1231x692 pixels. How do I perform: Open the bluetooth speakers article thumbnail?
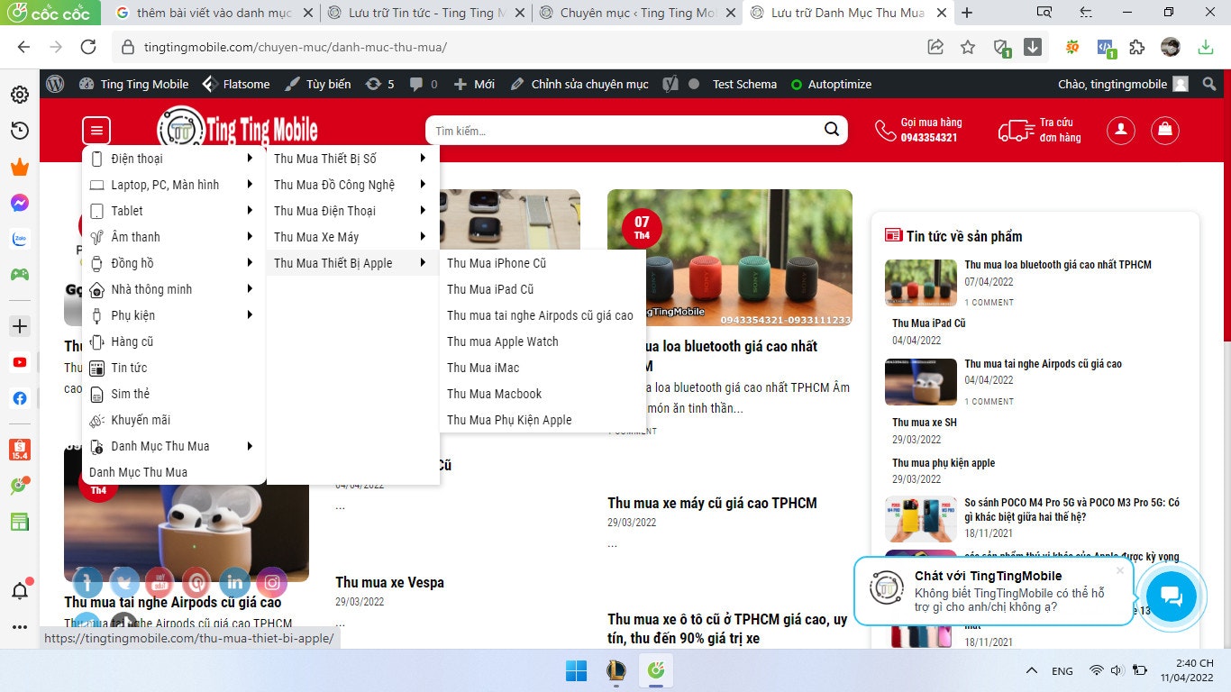[x=730, y=258]
